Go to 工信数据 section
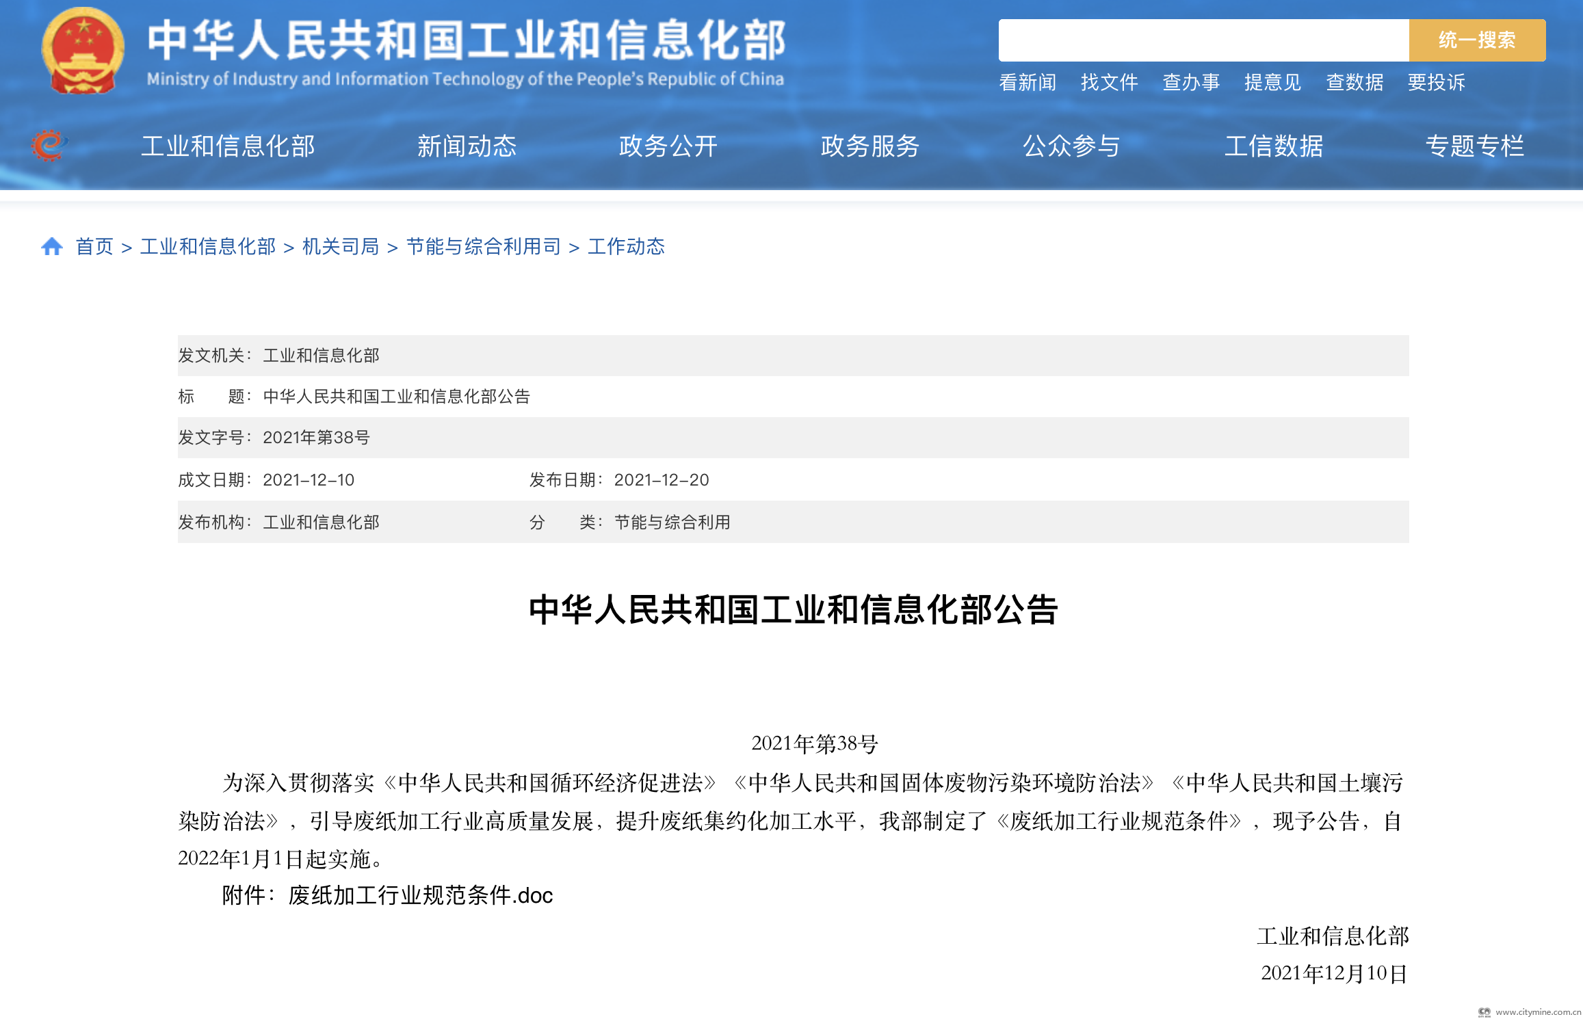 click(x=1273, y=146)
